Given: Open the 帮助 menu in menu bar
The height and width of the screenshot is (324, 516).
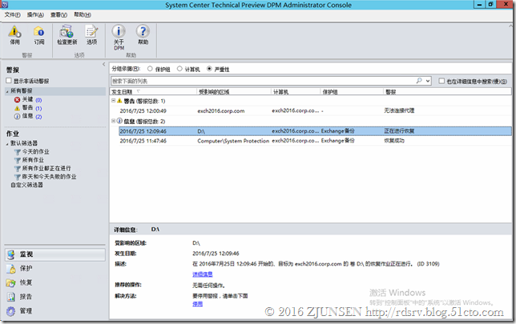Looking at the screenshot, I should pyautogui.click(x=83, y=14).
